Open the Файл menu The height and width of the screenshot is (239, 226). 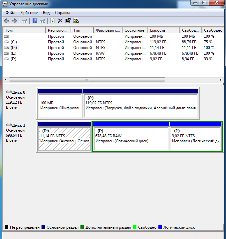point(10,13)
